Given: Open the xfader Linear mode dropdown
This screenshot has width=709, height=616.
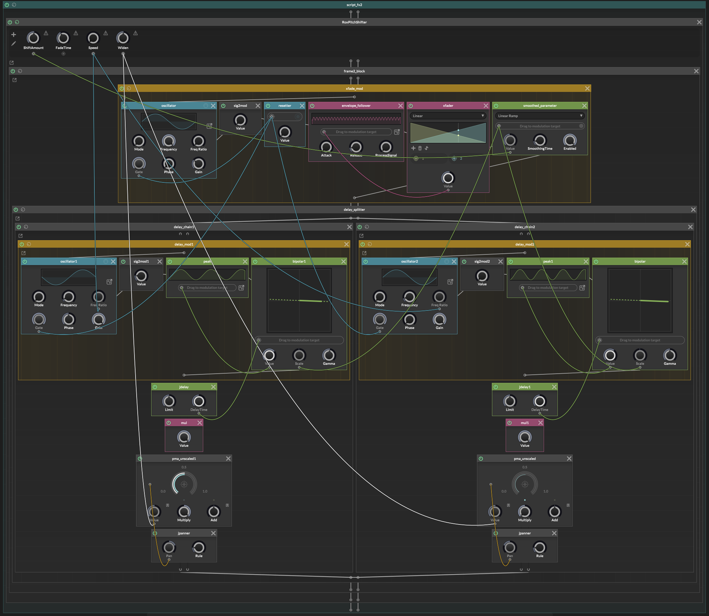Looking at the screenshot, I should pos(448,116).
